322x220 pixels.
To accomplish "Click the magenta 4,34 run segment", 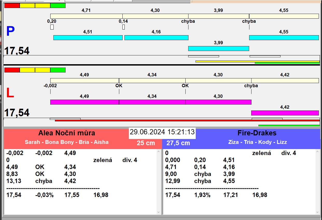I will coord(152,102).
